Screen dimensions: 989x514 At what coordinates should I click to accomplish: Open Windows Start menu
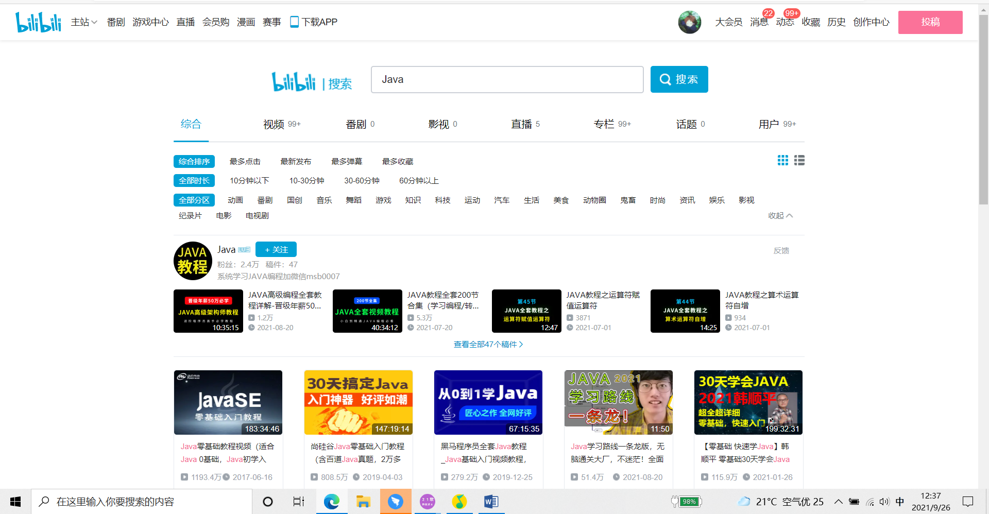click(x=15, y=502)
